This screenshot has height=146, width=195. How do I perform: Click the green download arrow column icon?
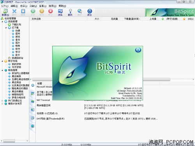(x=163, y=19)
